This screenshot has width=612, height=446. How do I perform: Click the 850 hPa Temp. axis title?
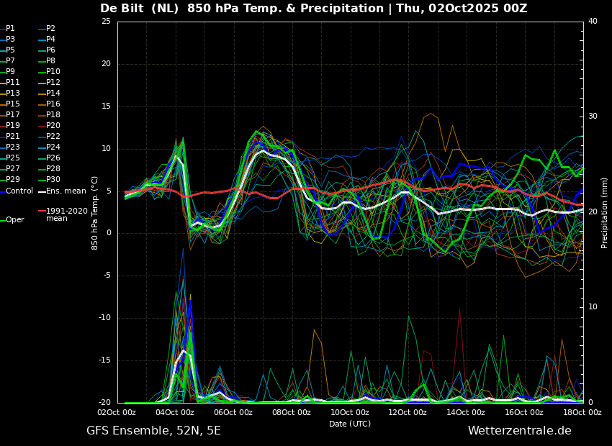94,213
